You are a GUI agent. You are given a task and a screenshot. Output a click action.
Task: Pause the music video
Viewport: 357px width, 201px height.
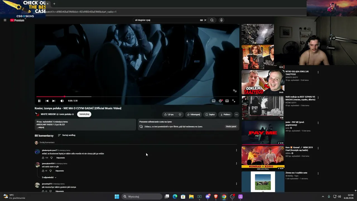tap(39, 101)
